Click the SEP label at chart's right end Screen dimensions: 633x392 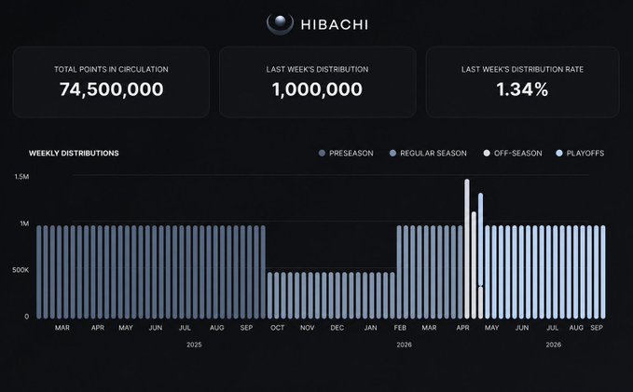point(597,328)
